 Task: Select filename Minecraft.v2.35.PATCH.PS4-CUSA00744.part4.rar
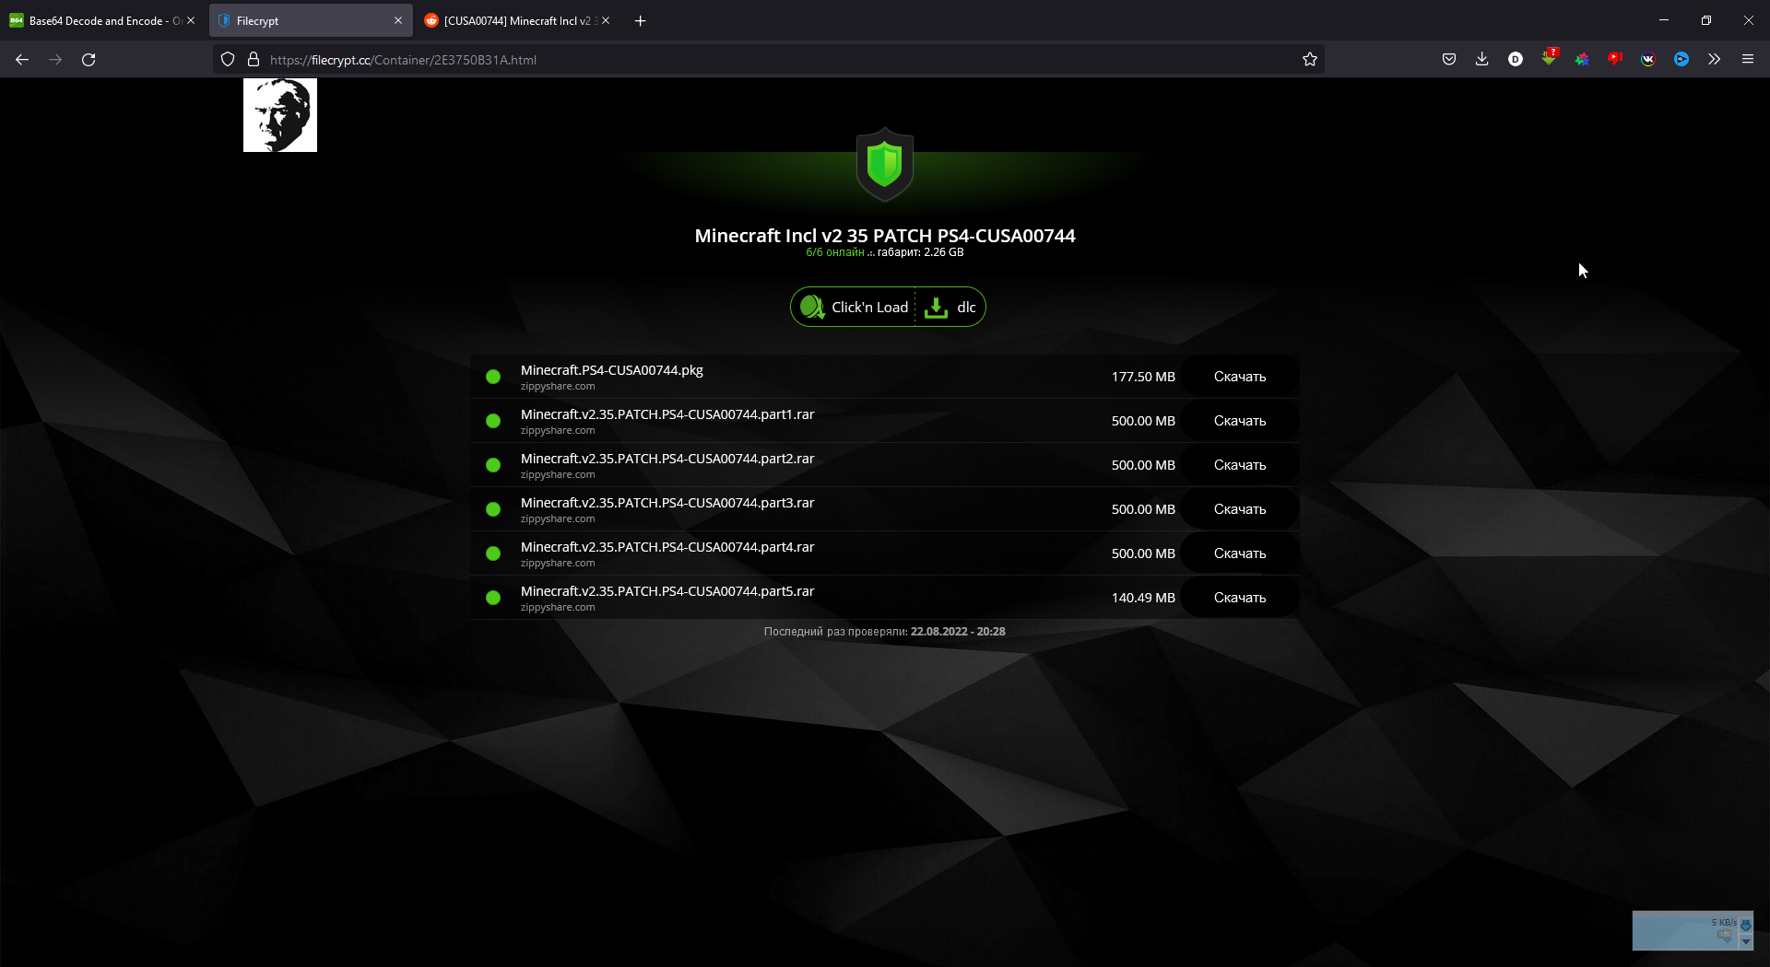point(667,547)
